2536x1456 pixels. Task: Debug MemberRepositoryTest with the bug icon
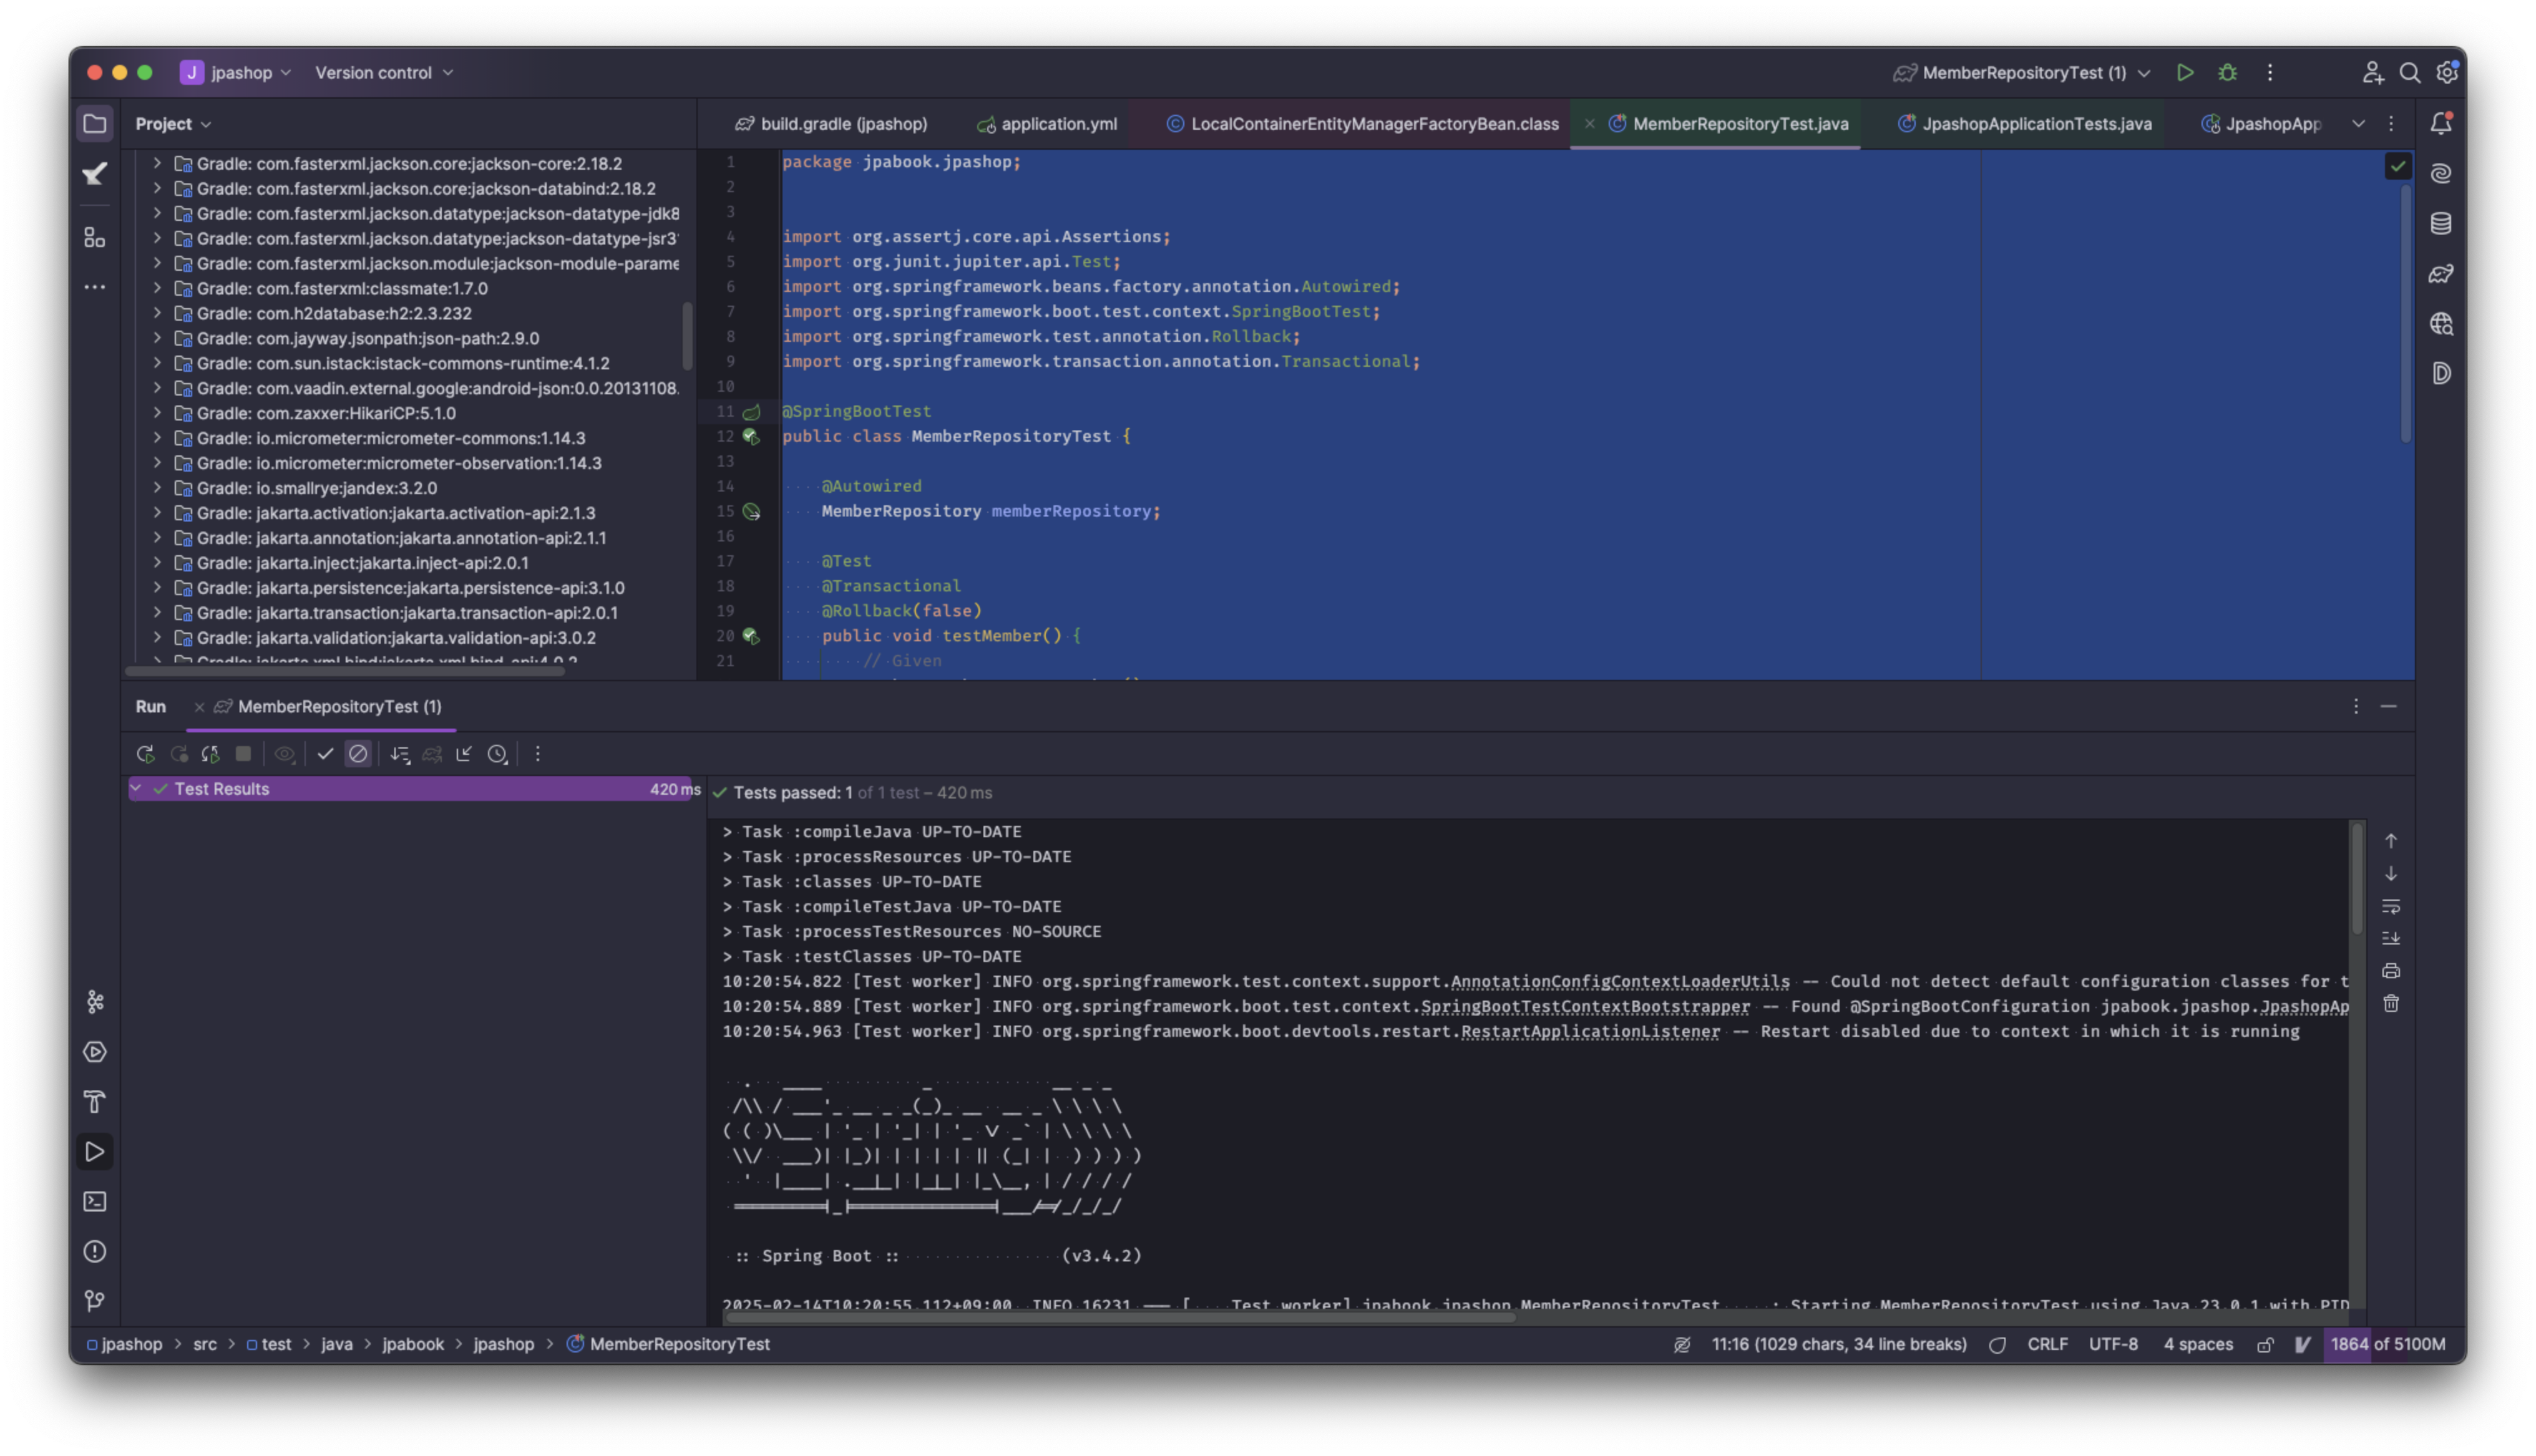point(2227,73)
